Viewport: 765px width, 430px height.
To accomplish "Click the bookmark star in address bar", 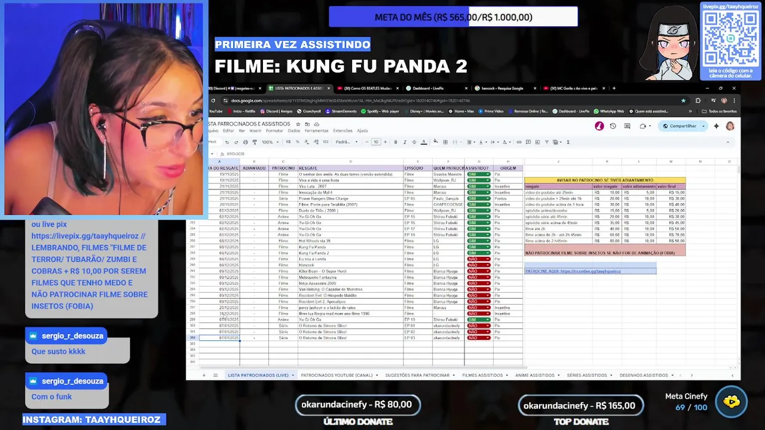I will (684, 100).
